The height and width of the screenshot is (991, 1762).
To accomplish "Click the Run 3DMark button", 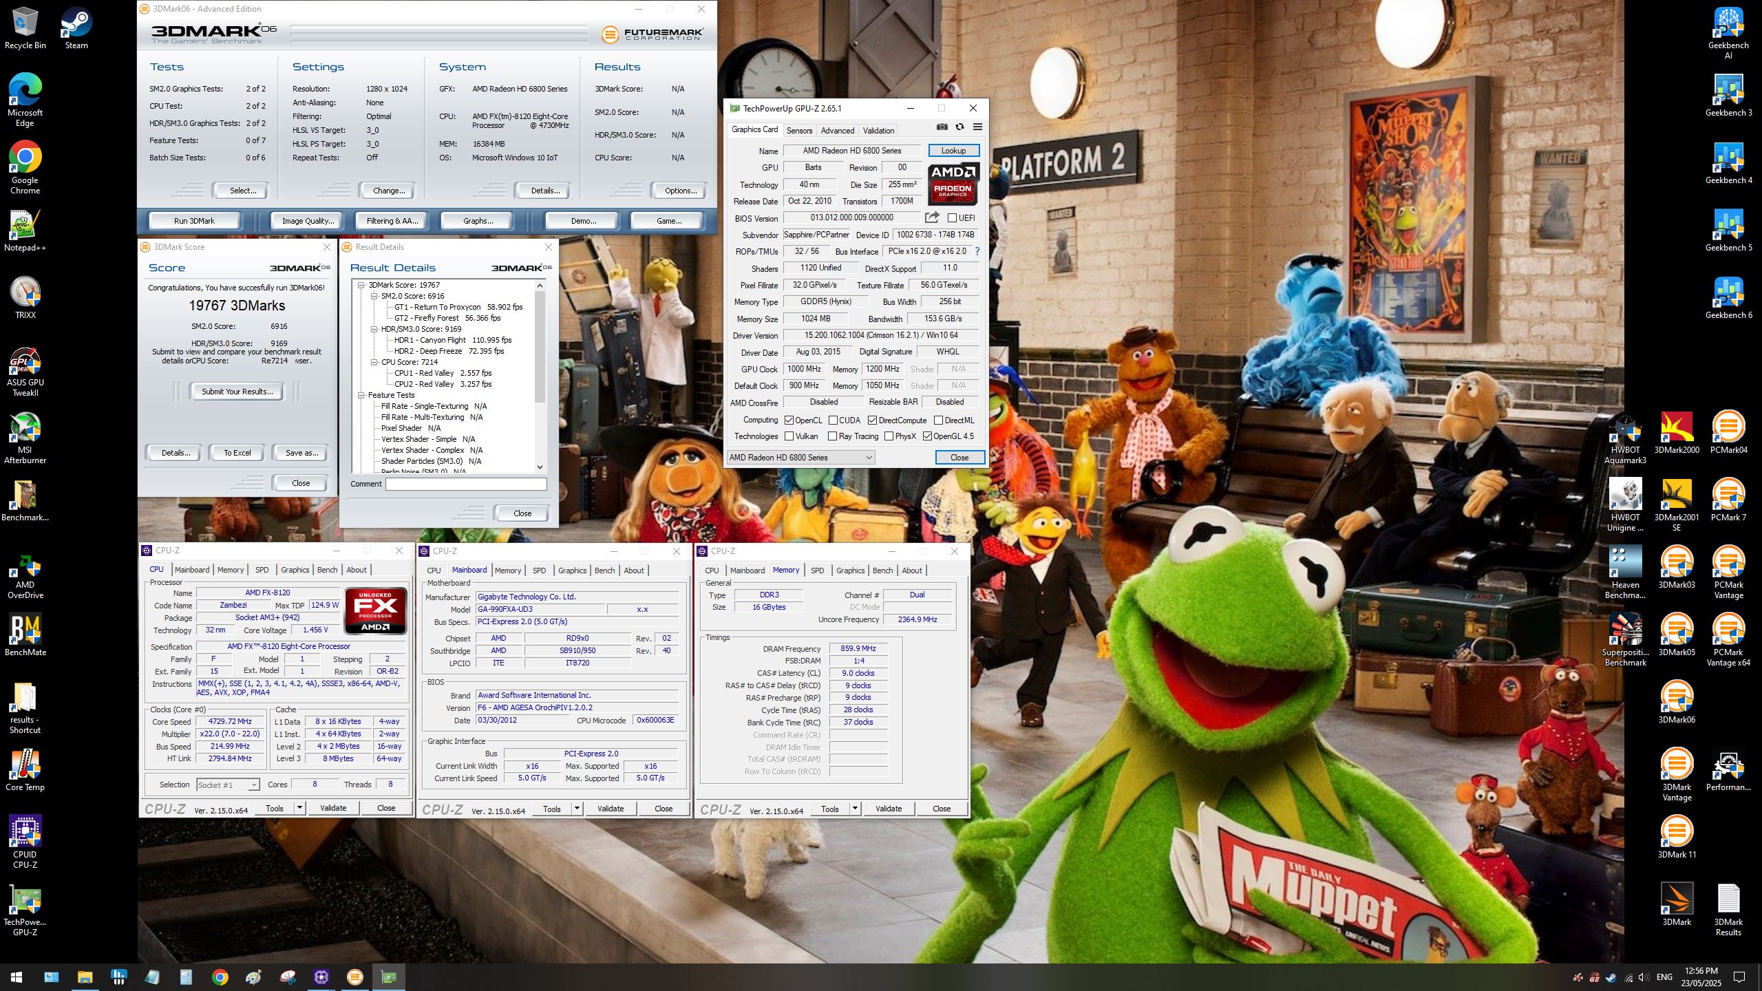I will click(194, 221).
